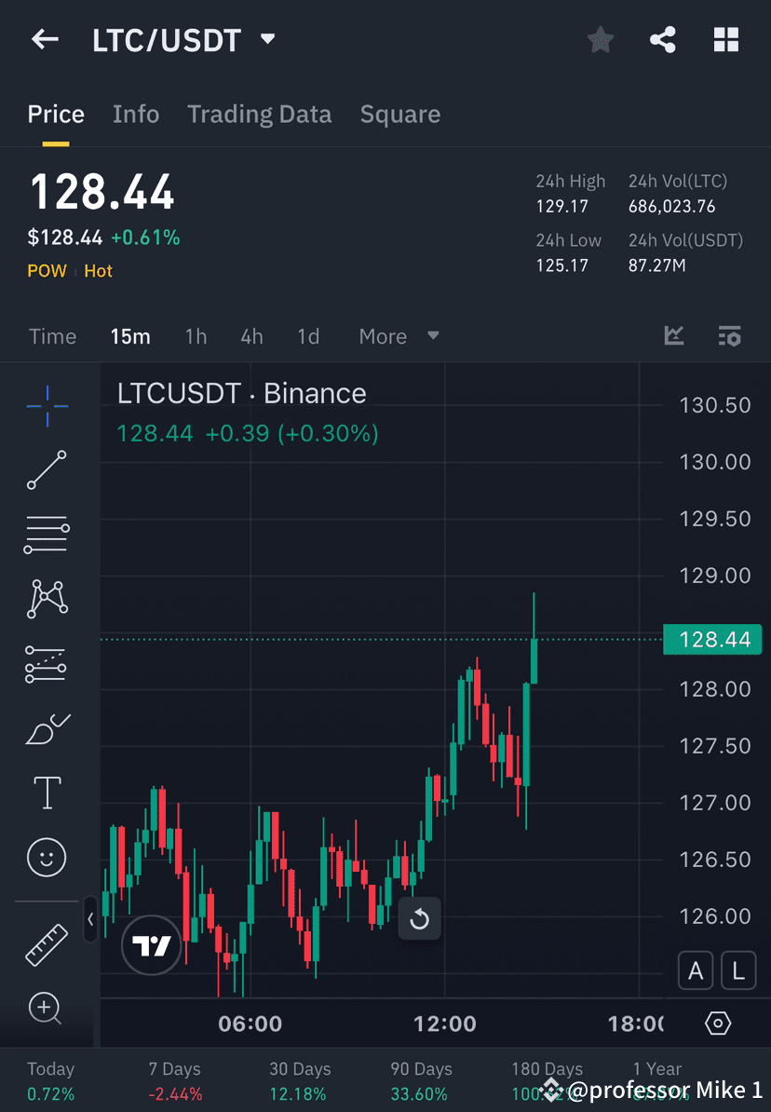Image resolution: width=771 pixels, height=1112 pixels.
Task: Select the brush drawing tool
Action: coord(47,728)
